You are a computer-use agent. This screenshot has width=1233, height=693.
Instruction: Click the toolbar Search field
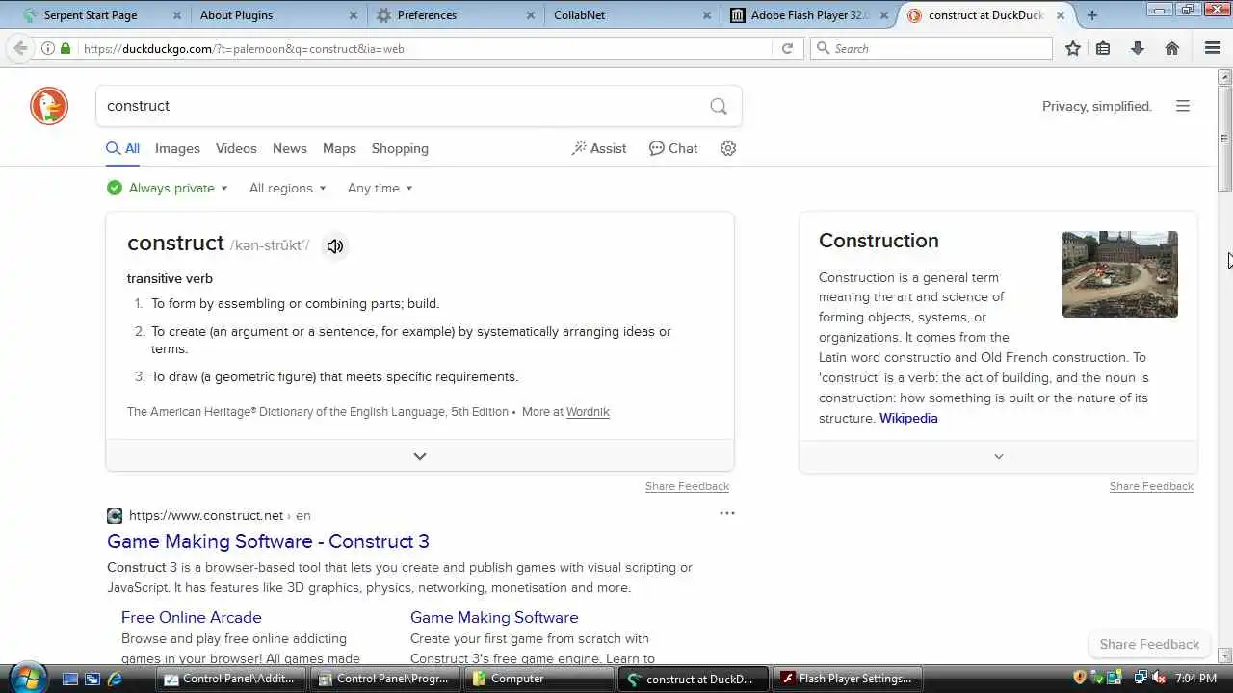point(931,48)
